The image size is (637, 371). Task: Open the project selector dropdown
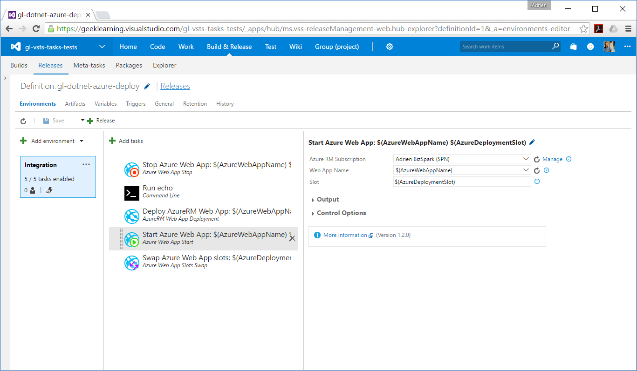point(102,47)
